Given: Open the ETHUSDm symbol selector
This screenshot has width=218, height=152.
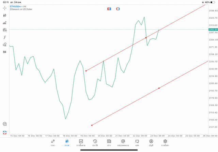Looking at the screenshot, I should pyautogui.click(x=16, y=6).
